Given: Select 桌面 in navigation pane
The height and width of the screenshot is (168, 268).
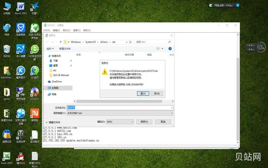Looking at the screenshot, I should [x=54, y=65].
